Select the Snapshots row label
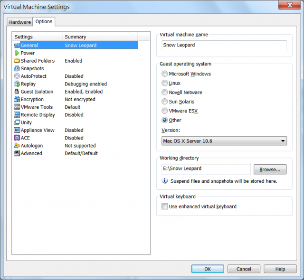Image resolution: width=304 pixels, height=280 pixels. click(x=32, y=68)
